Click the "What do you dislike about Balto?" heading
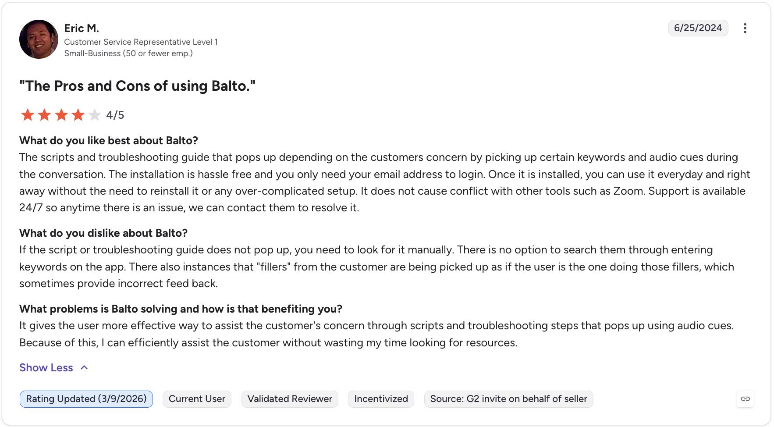Viewport: 774px width, 427px height. point(103,233)
